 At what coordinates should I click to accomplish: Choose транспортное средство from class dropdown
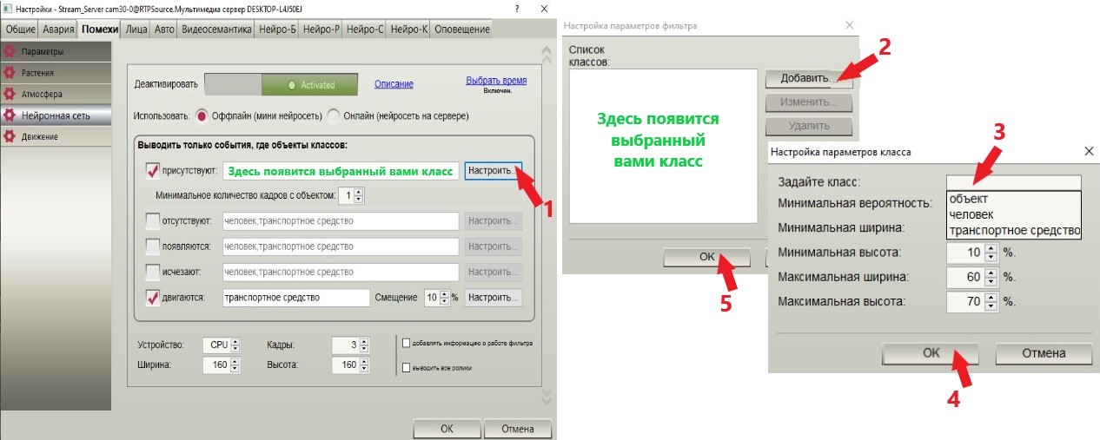pos(1014,230)
